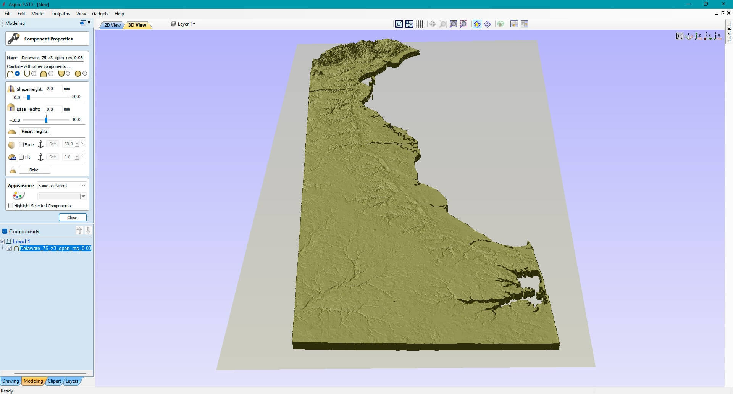
Task: Open the Appearance Same as Parent dropdown
Action: point(62,186)
